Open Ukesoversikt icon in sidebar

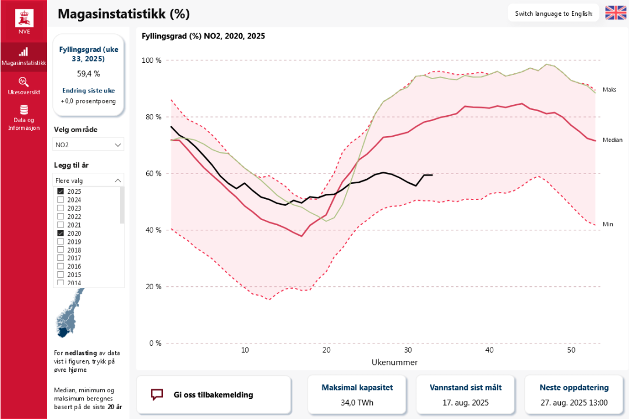point(23,81)
